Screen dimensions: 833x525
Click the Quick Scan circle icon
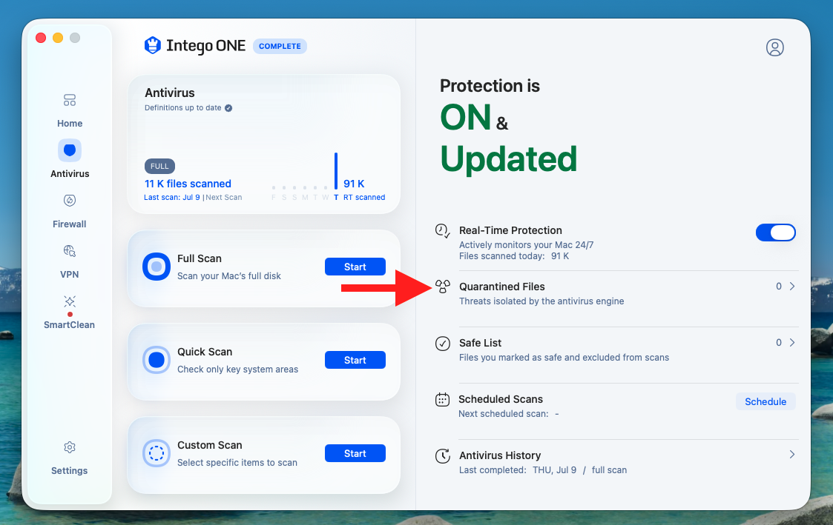click(157, 360)
